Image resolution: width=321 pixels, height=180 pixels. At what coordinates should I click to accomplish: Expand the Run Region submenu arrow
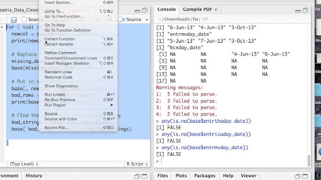112,105
